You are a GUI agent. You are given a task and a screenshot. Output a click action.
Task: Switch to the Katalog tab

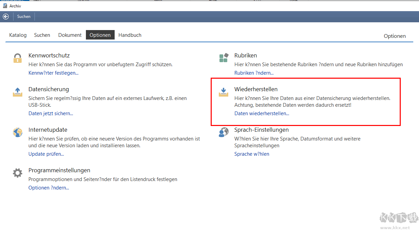pyautogui.click(x=18, y=35)
